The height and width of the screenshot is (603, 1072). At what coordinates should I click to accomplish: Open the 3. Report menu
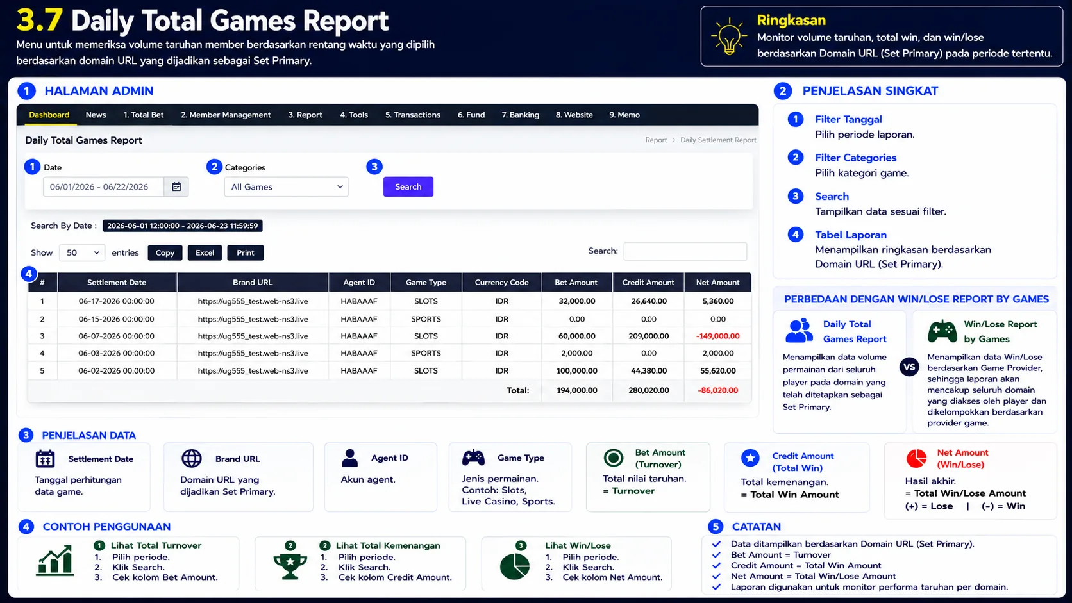305,115
